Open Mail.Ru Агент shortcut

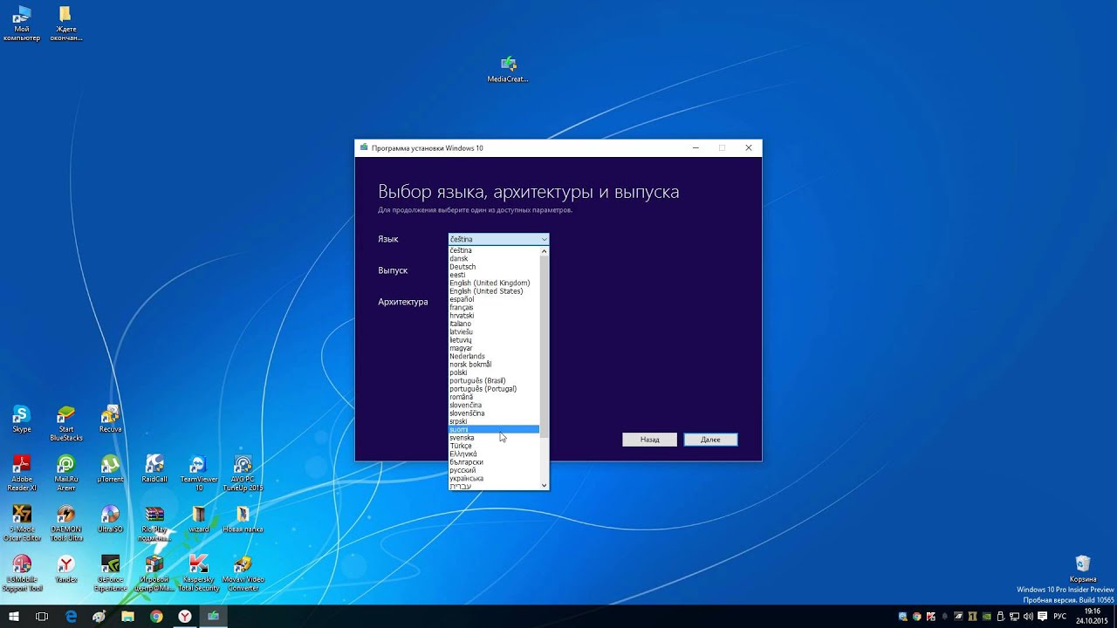pyautogui.click(x=66, y=473)
